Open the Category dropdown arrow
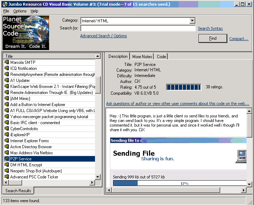This screenshot has height=205, width=254. [192, 21]
